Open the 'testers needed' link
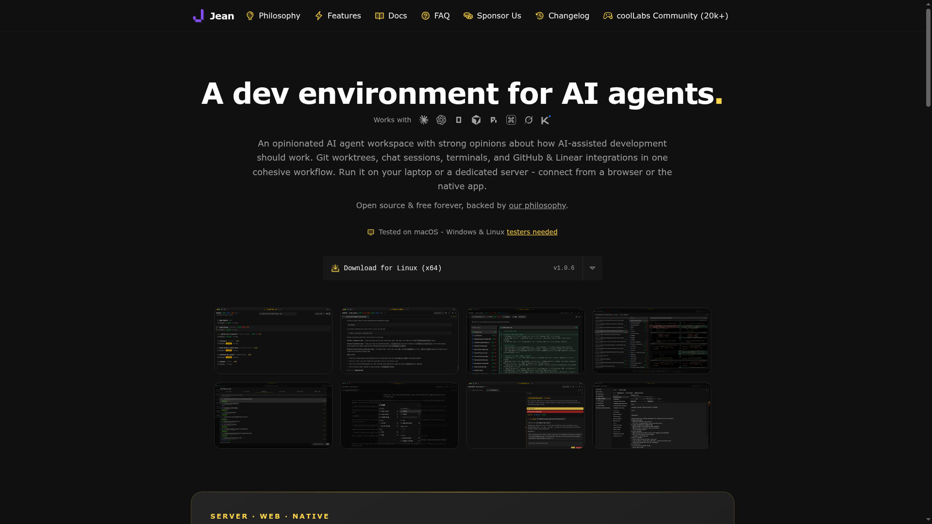932x524 pixels. point(532,232)
